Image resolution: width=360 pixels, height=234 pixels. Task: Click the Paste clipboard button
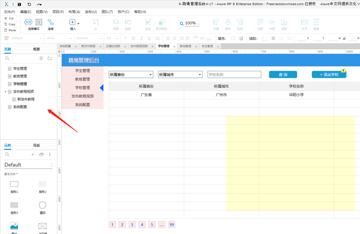[10, 30]
